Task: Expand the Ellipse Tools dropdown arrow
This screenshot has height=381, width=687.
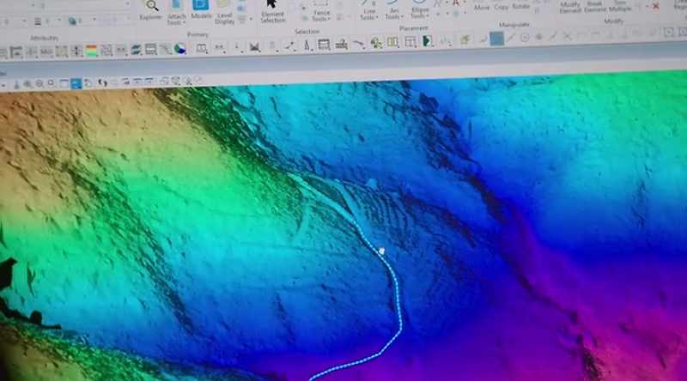Action: [x=427, y=16]
